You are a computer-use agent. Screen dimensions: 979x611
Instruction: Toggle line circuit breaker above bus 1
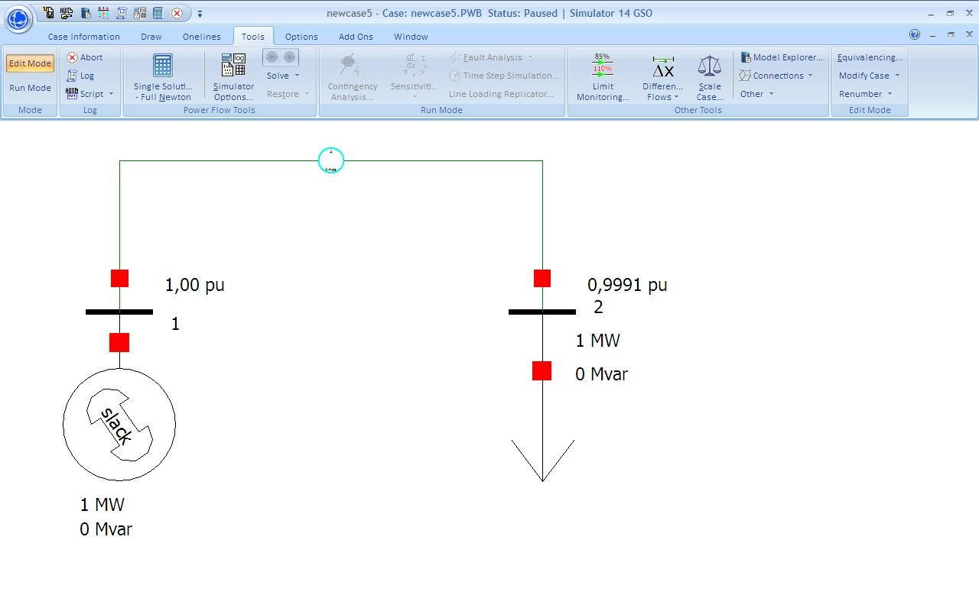pos(119,278)
